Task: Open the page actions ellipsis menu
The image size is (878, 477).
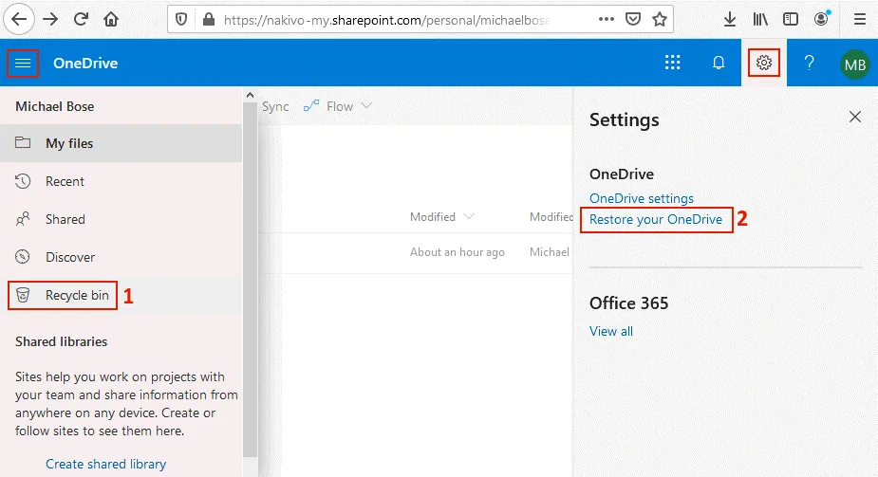Action: 605,19
